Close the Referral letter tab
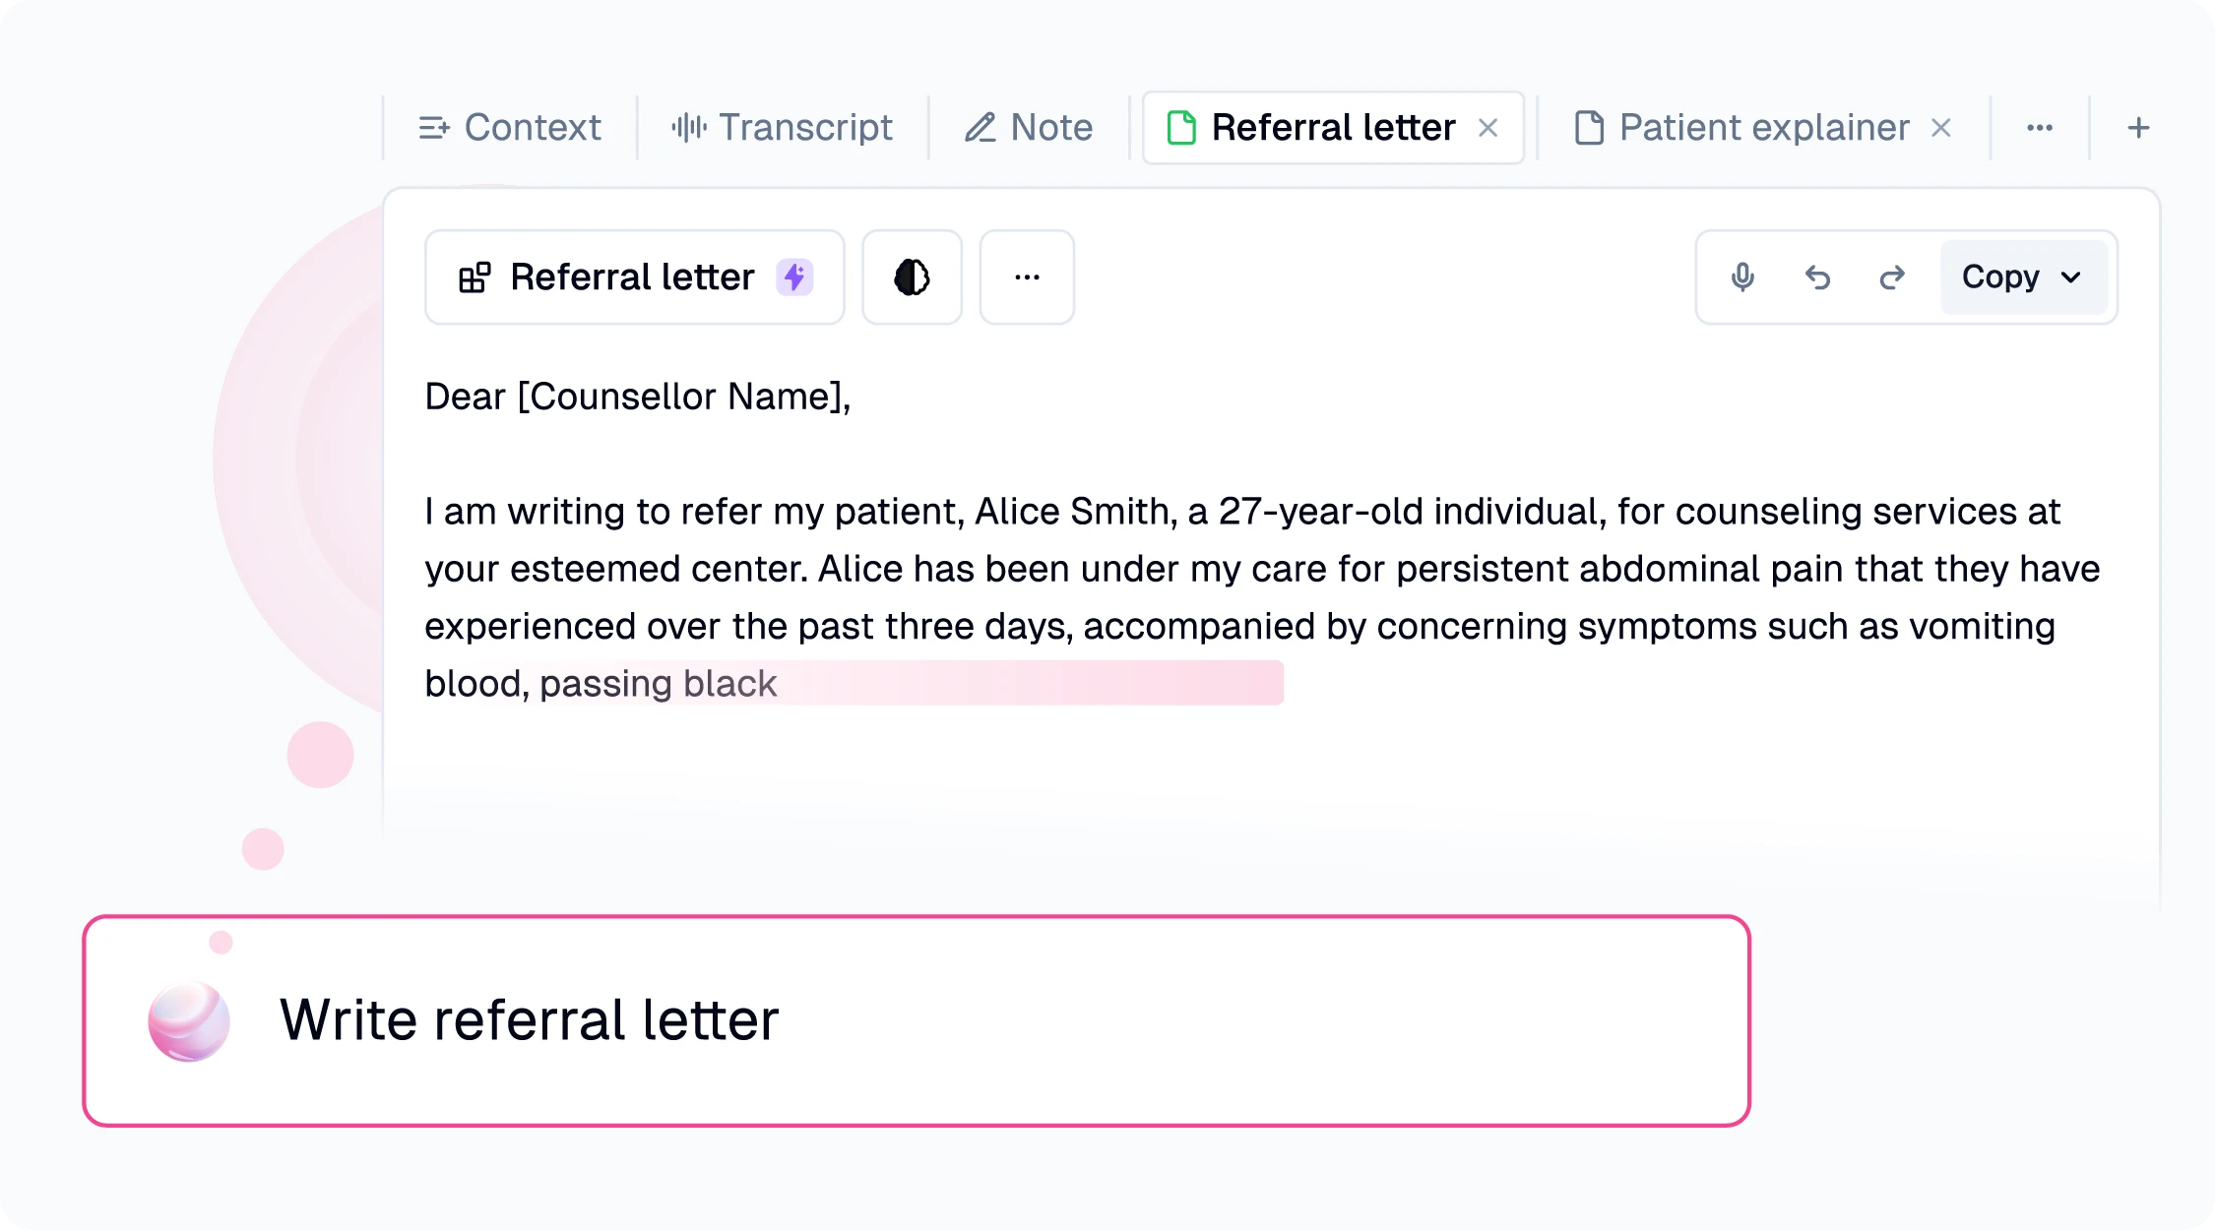 [1488, 127]
